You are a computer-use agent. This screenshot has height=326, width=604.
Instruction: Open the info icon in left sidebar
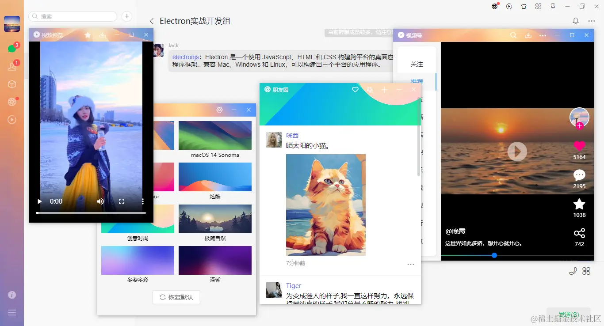[12, 295]
